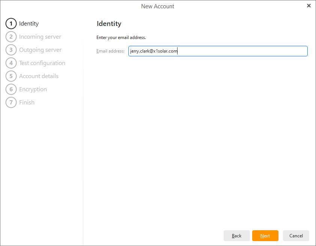Click the step 1 circle icon

tap(11, 24)
